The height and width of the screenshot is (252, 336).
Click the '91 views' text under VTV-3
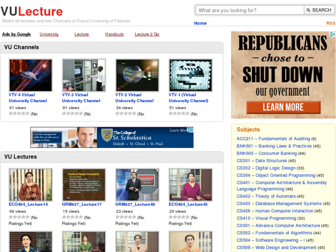click(x=71, y=108)
